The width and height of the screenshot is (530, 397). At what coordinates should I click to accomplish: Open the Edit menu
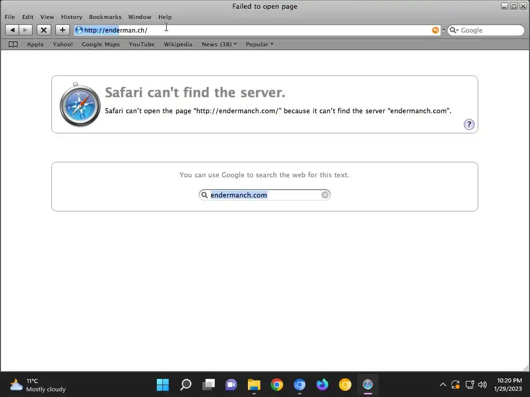(28, 17)
